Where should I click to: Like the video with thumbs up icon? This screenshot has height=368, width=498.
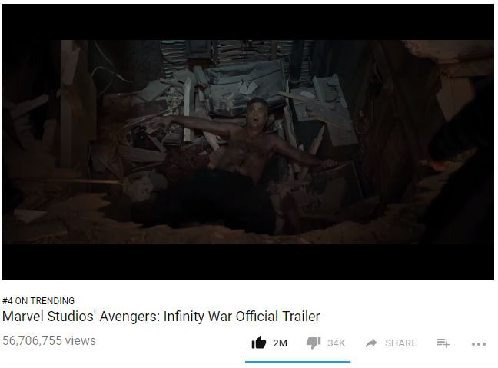click(258, 343)
